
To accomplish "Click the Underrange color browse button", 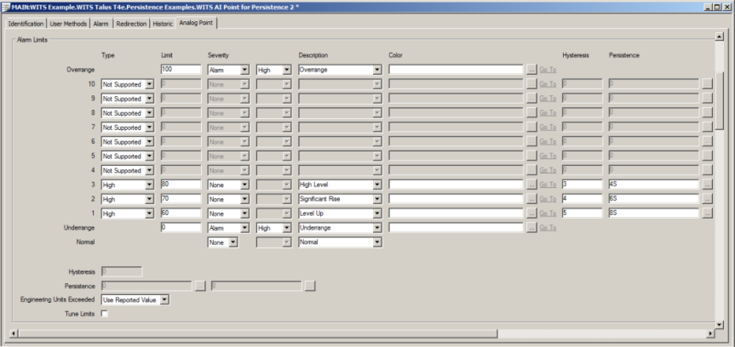I will pyautogui.click(x=531, y=228).
